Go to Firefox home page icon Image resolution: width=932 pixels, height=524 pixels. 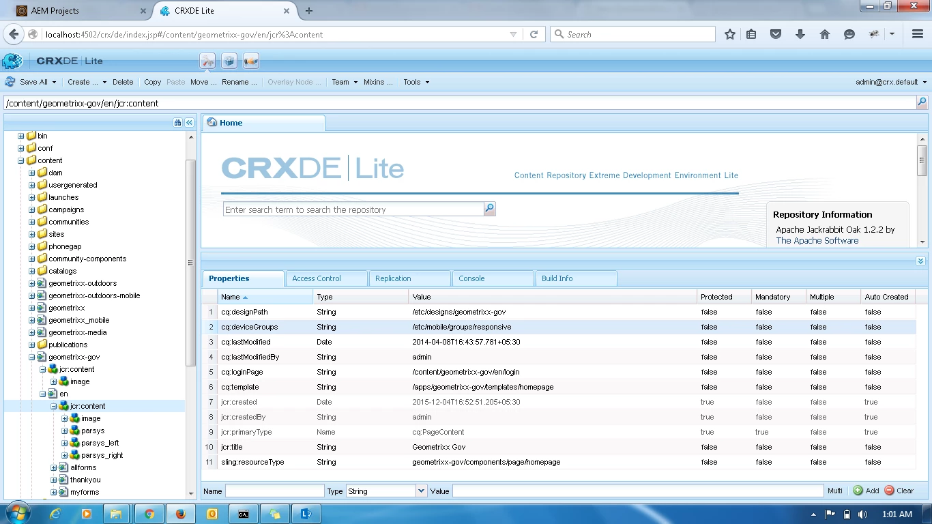(825, 34)
